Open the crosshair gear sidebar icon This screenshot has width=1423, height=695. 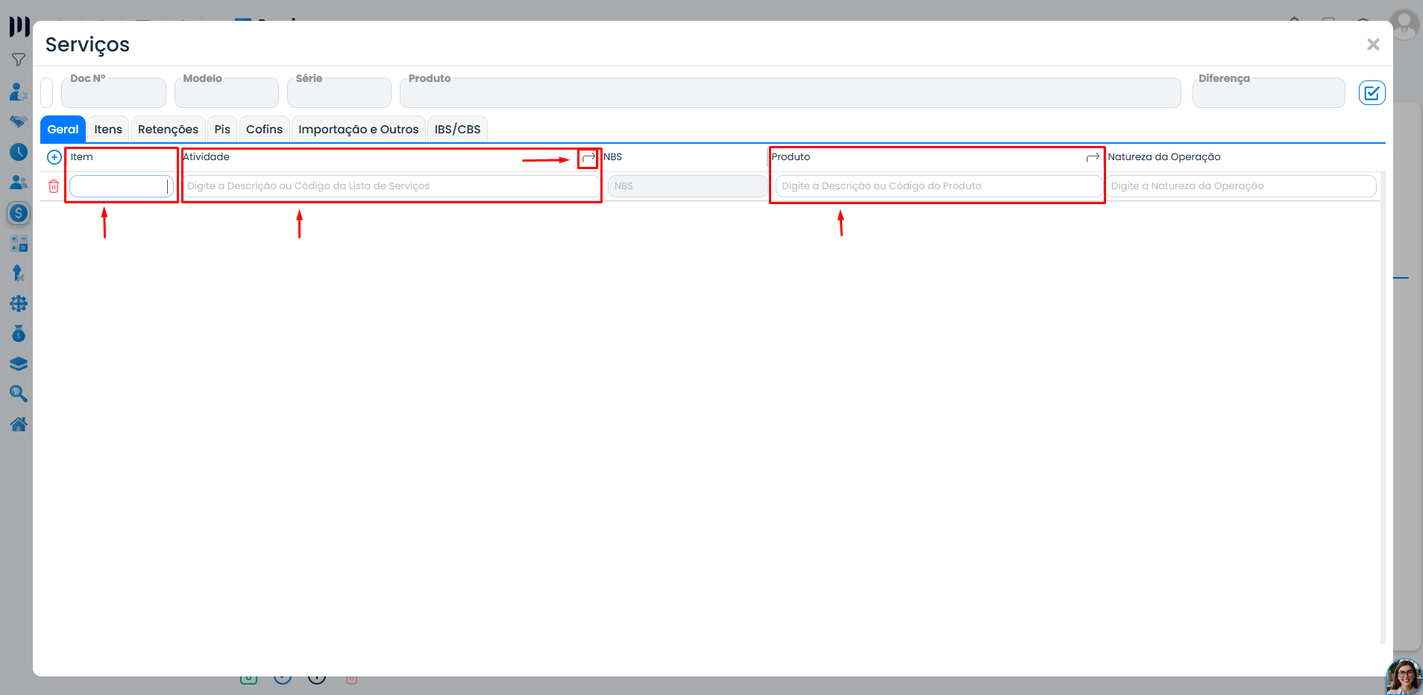coord(19,304)
